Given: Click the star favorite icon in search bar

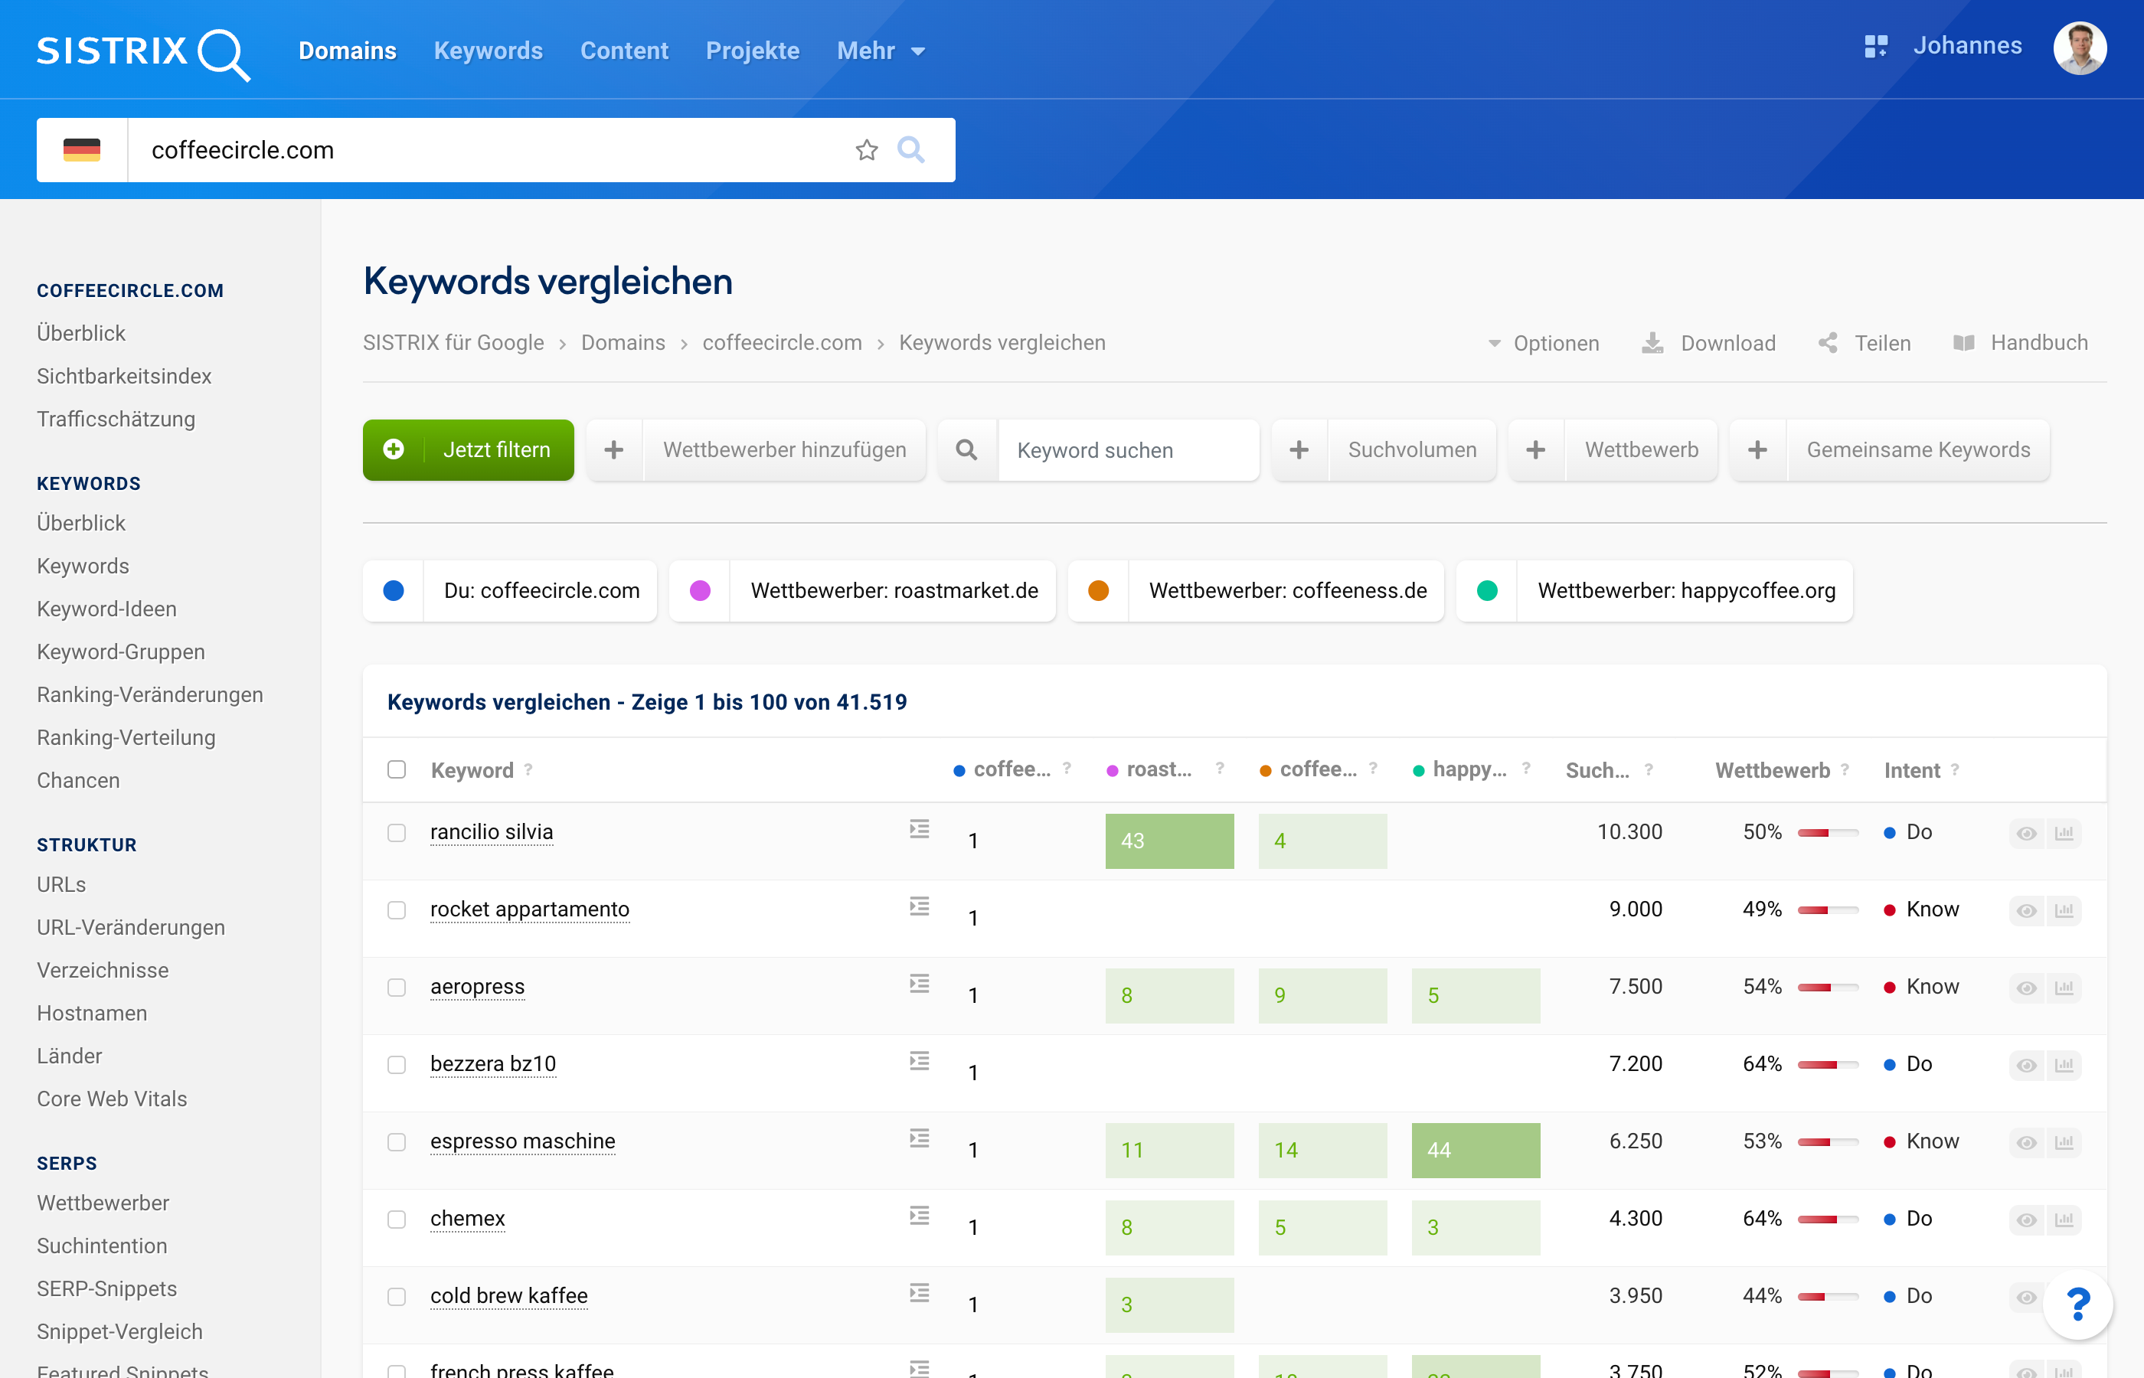Looking at the screenshot, I should tap(866, 150).
